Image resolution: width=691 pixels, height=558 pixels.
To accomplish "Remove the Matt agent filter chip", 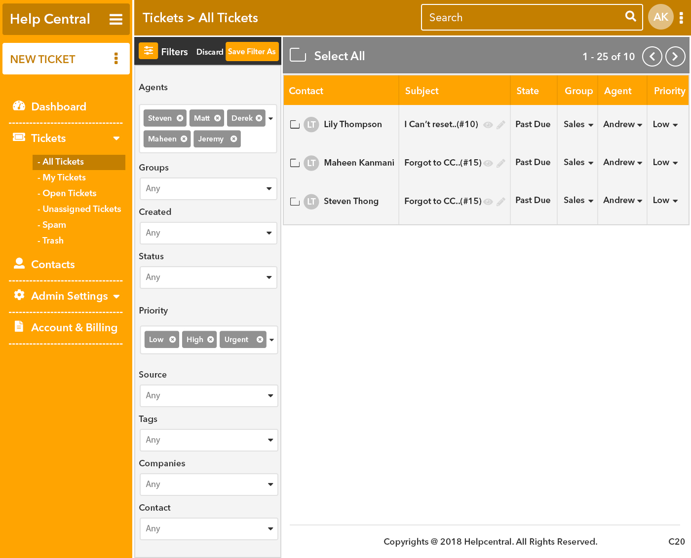I will coord(217,118).
